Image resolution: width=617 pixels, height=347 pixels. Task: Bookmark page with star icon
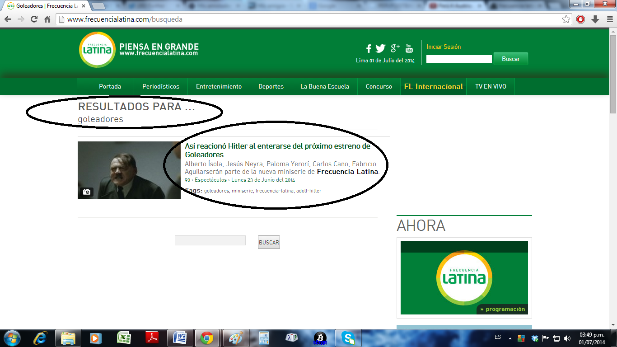(566, 19)
